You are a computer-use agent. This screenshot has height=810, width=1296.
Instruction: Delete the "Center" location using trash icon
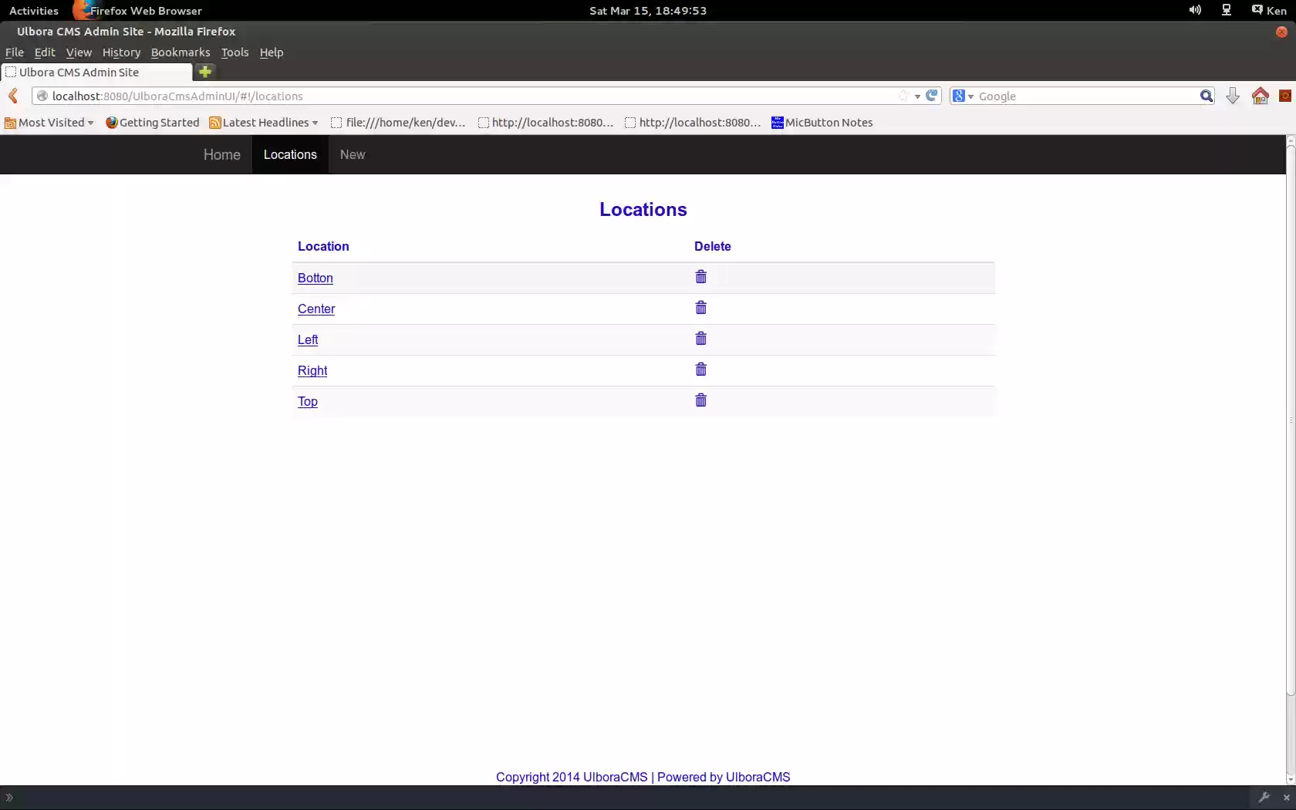click(700, 307)
